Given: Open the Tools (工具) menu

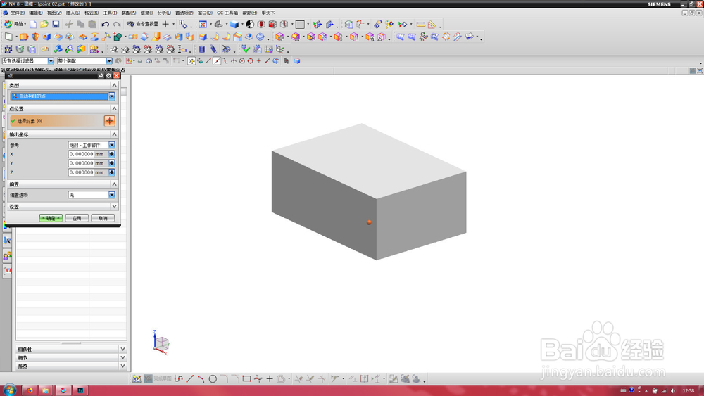Looking at the screenshot, I should click(x=110, y=13).
